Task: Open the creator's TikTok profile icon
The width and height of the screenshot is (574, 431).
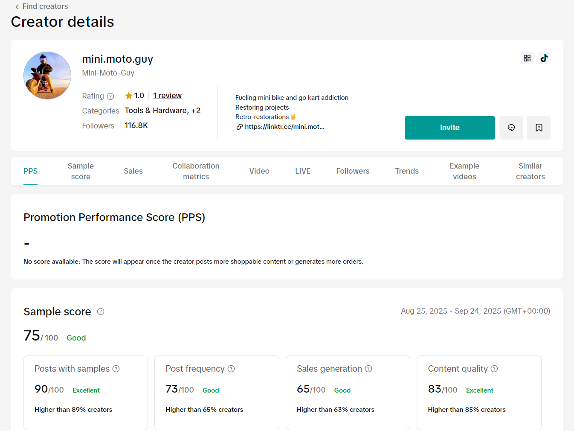Action: tap(544, 58)
